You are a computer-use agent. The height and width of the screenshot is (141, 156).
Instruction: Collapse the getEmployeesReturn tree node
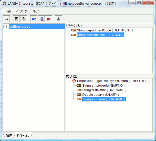click(68, 81)
